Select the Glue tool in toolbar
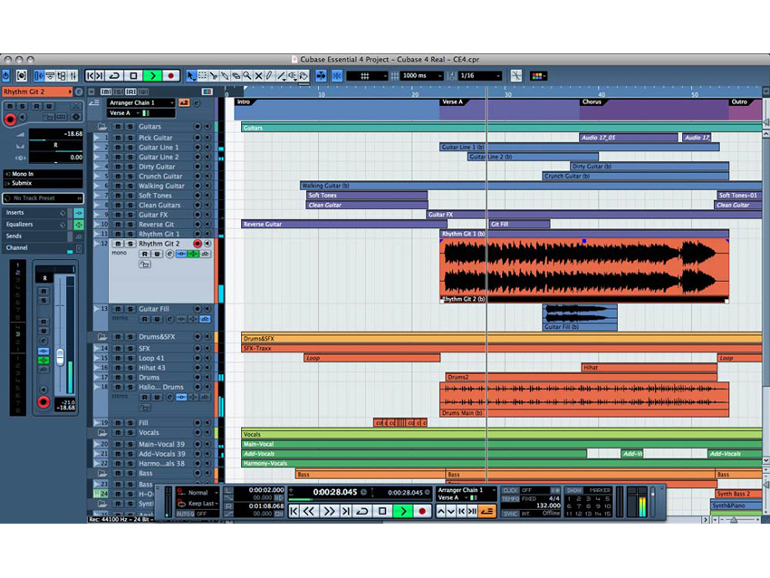Viewport: 770px width, 578px height. 225,75
